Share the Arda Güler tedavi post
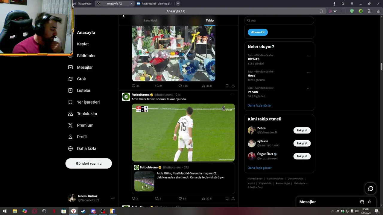 pos(233,199)
